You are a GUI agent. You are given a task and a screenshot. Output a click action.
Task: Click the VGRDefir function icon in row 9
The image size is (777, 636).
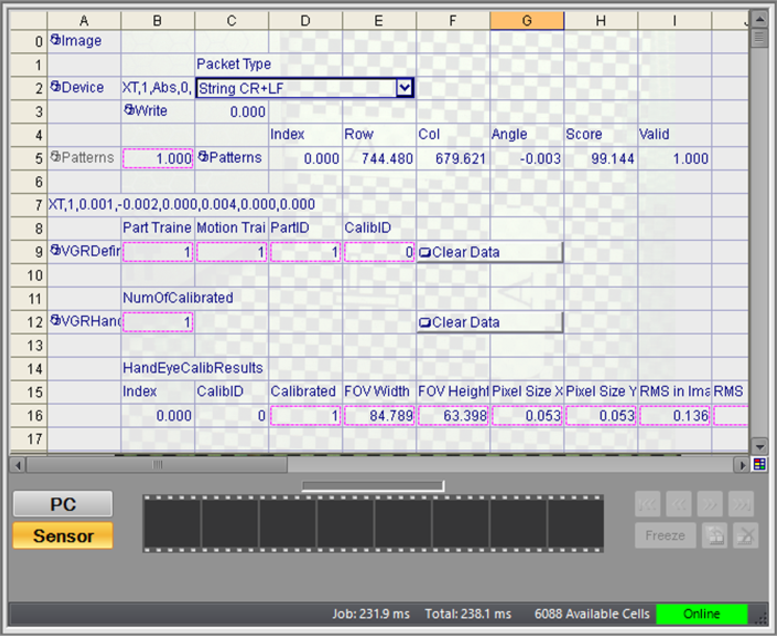[x=55, y=250]
